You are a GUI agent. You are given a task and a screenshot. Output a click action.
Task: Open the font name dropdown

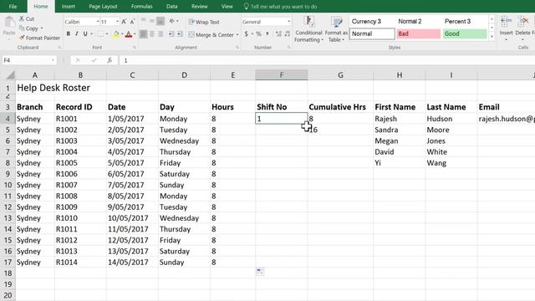point(97,22)
